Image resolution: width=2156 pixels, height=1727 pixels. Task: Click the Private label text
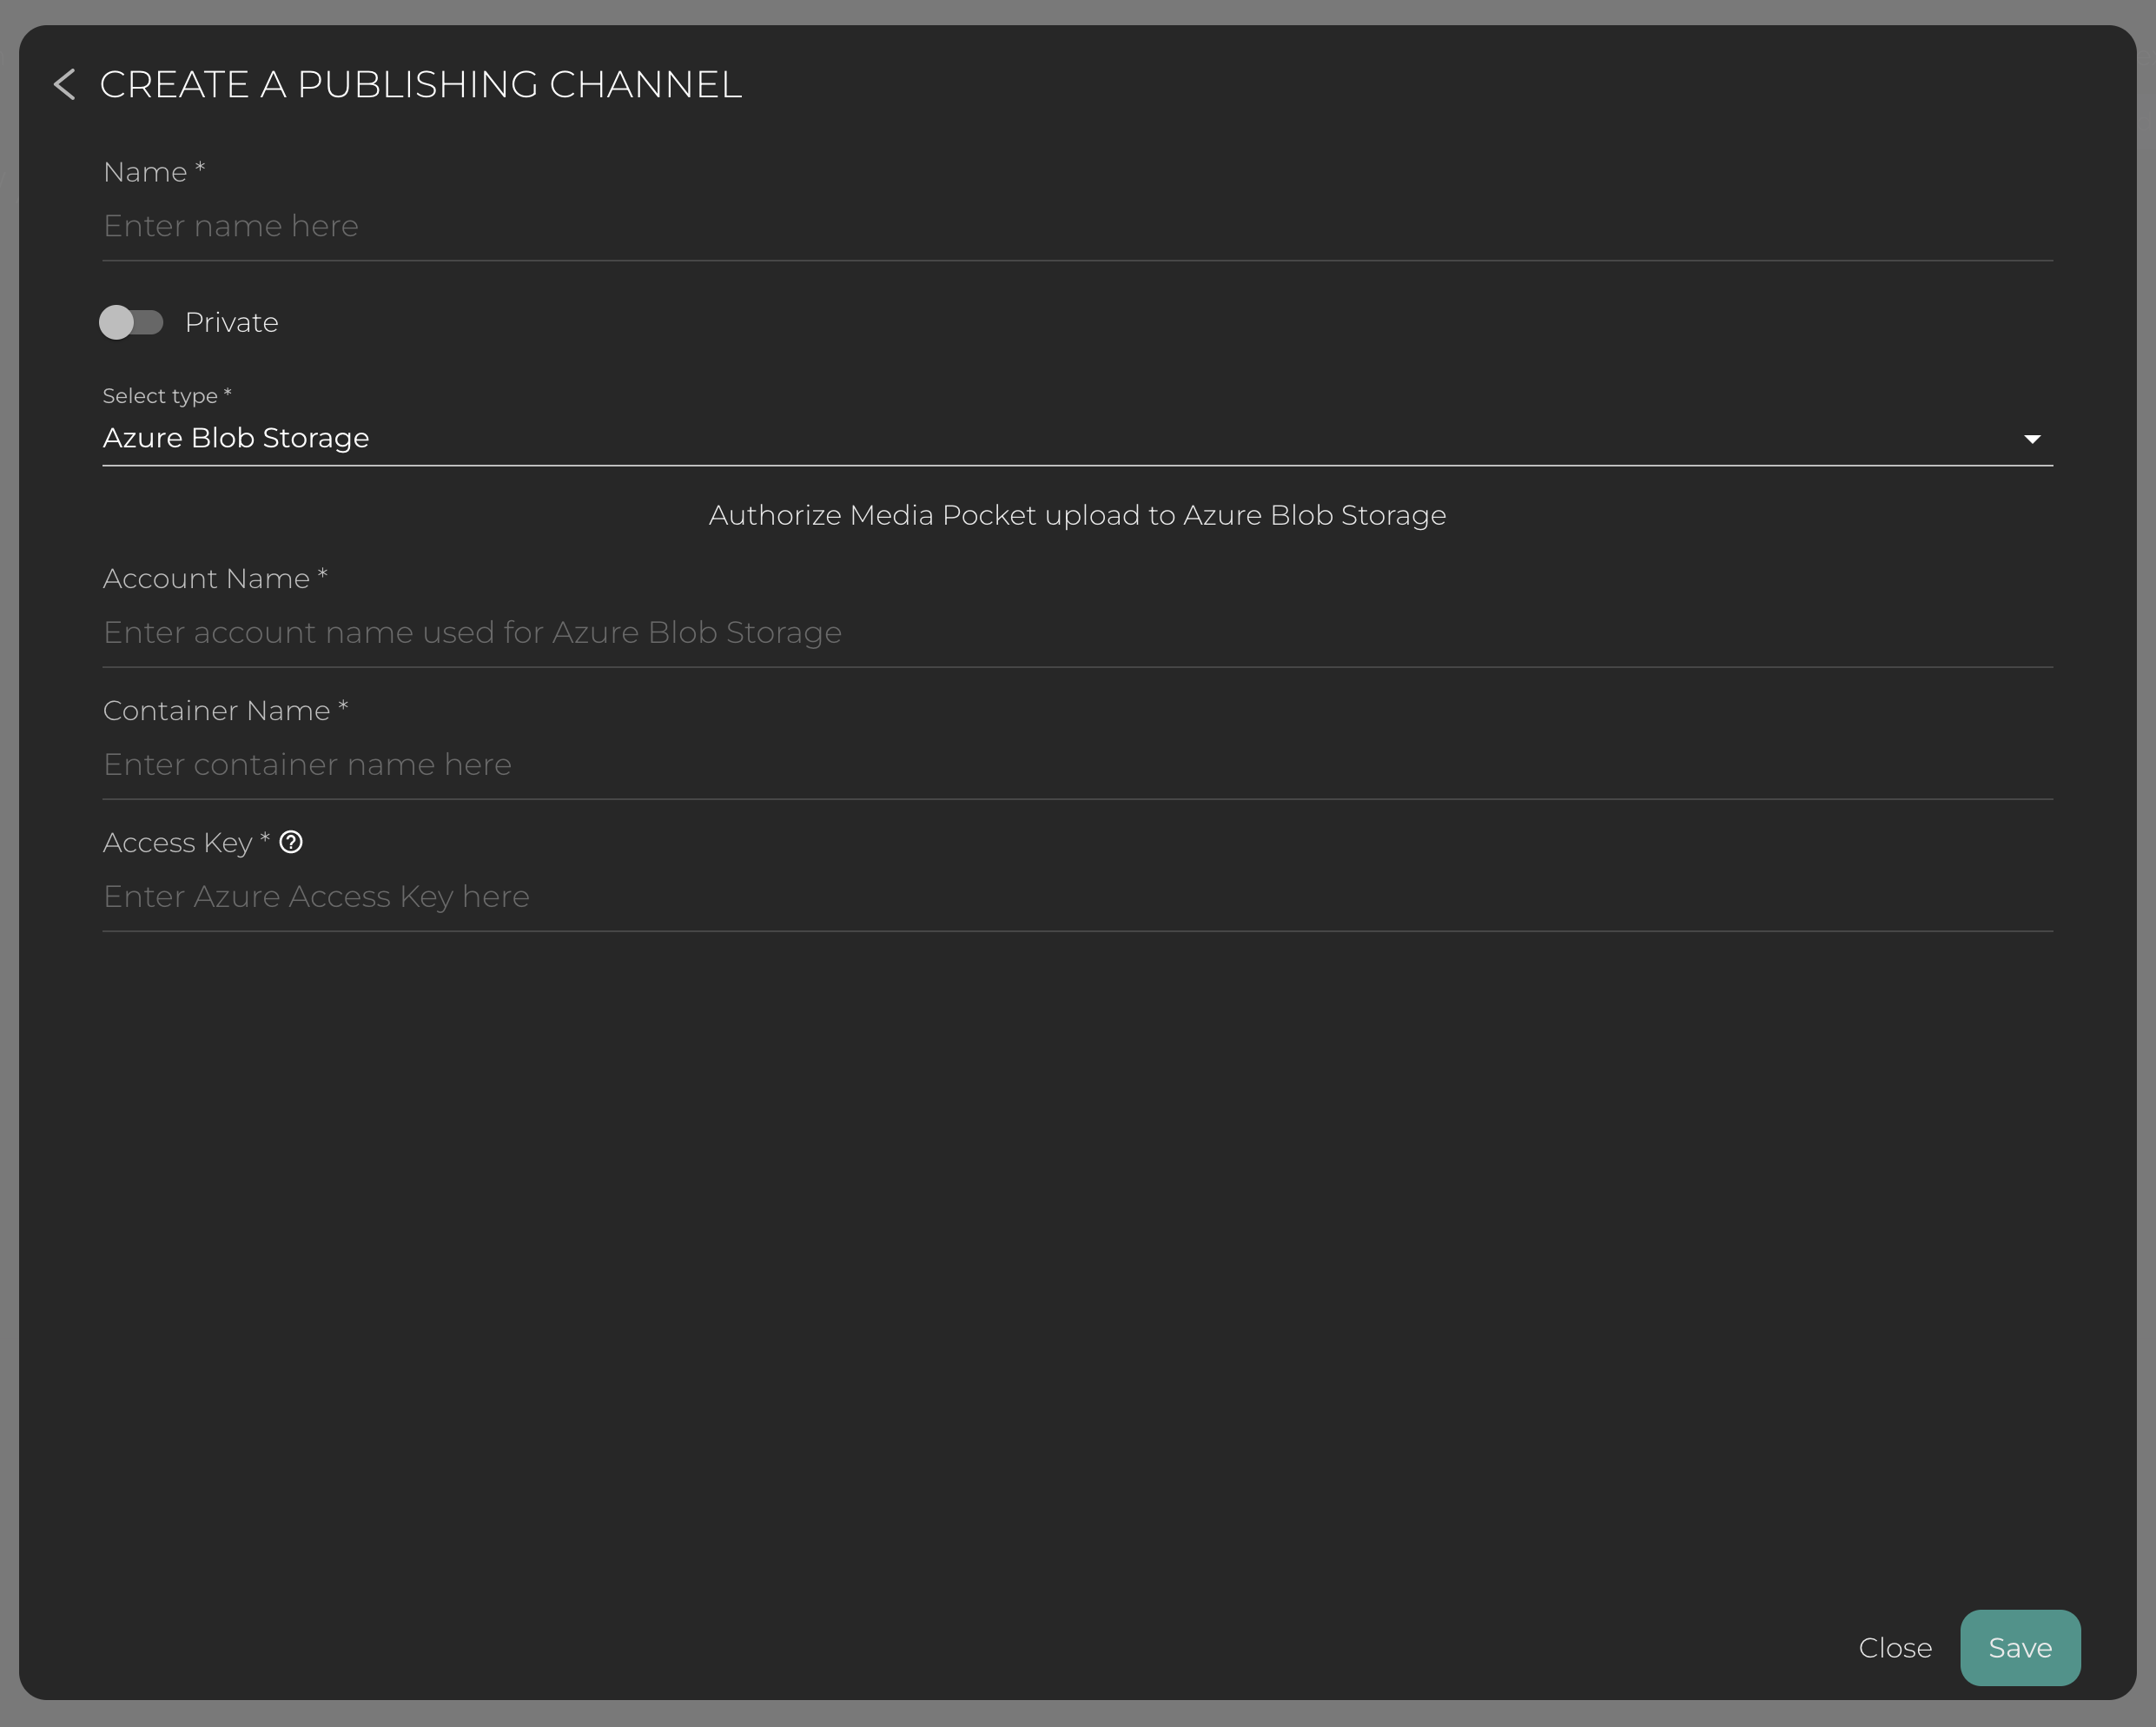pos(232,322)
